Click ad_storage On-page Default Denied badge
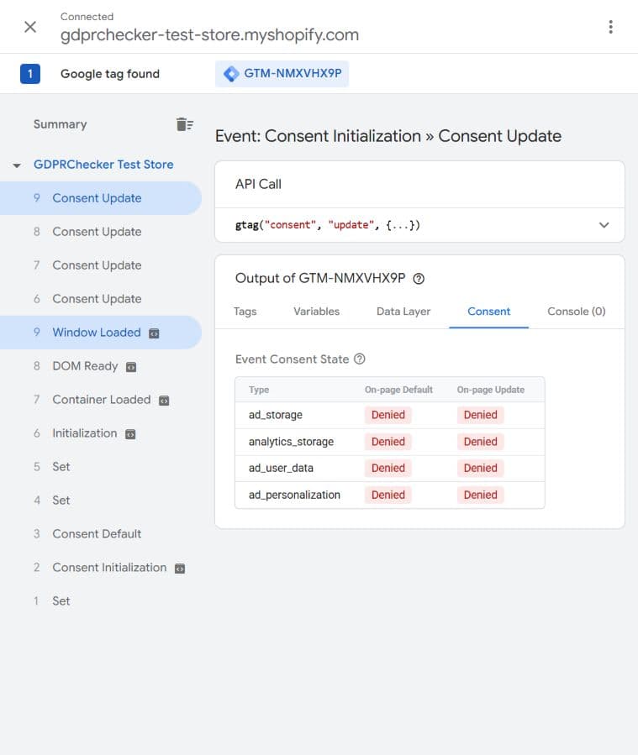 tap(388, 415)
